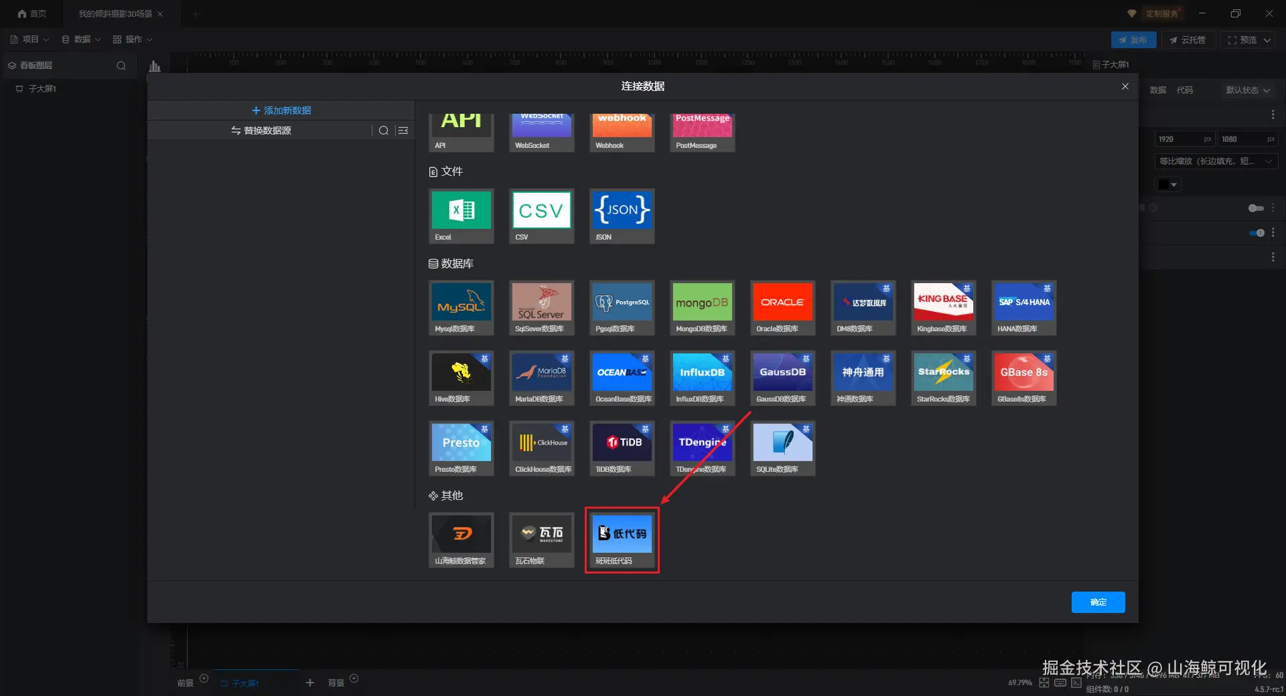Switch to 我的倾斜摄影3D场景 tab
Image resolution: width=1286 pixels, height=696 pixels.
(x=115, y=13)
